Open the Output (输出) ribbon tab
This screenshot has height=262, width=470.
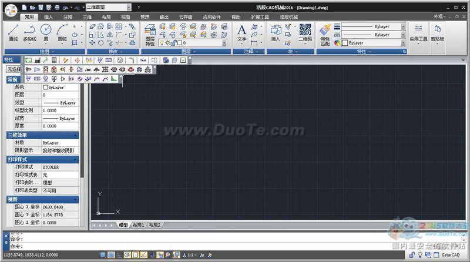point(164,17)
